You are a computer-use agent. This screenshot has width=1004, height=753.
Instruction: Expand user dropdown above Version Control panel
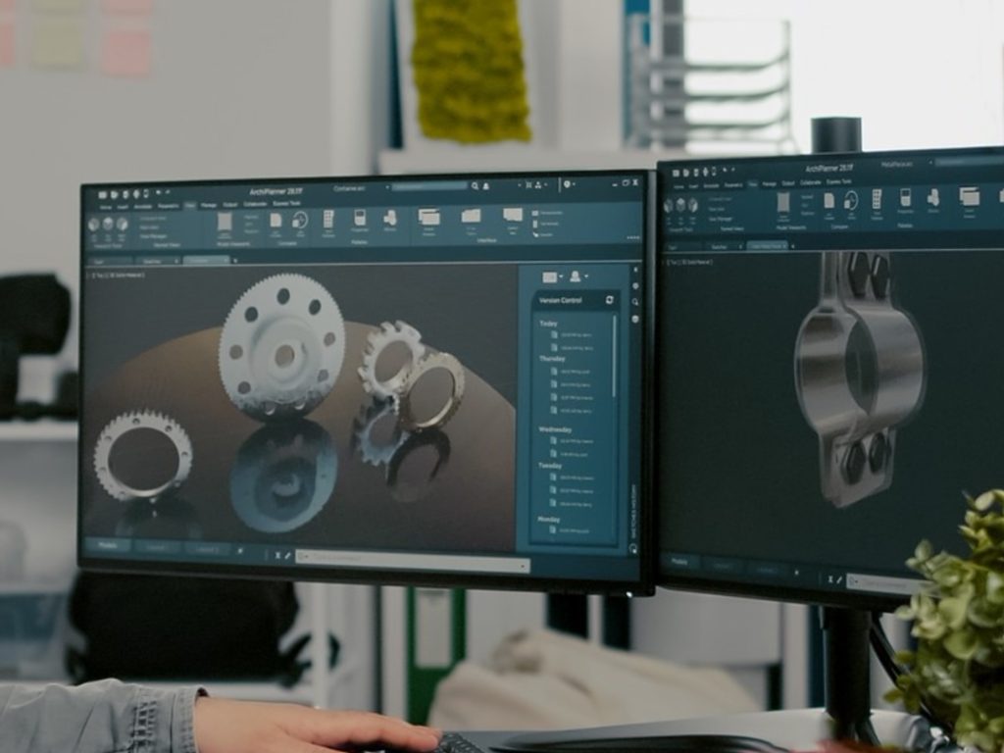click(578, 276)
